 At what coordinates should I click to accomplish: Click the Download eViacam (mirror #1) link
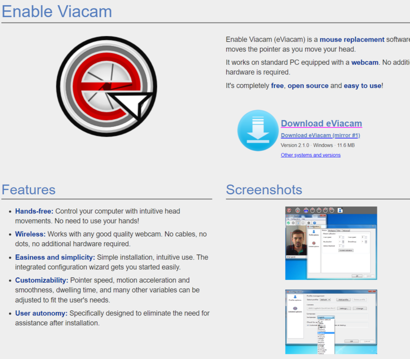(x=320, y=136)
